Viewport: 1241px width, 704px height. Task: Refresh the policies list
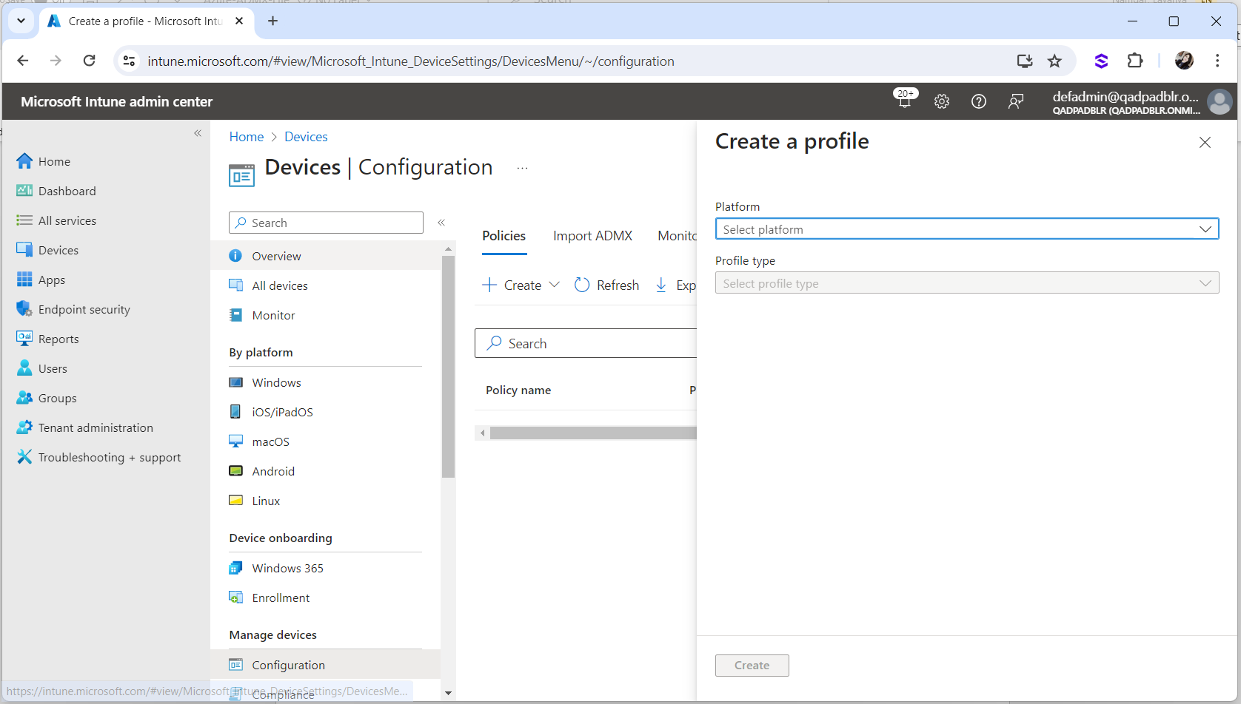click(607, 285)
